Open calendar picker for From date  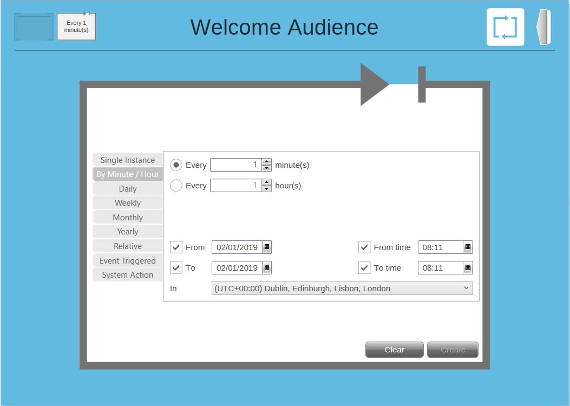[267, 247]
